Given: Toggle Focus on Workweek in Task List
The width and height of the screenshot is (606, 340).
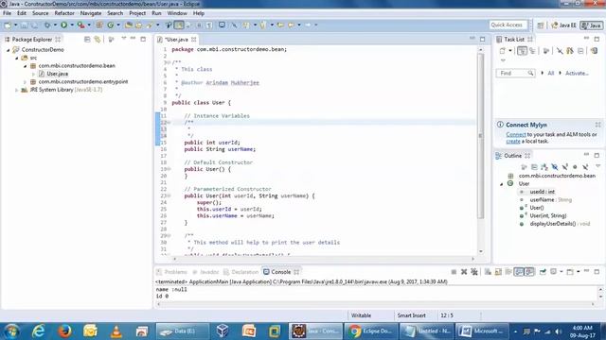Looking at the screenshot, I should tap(546, 50).
